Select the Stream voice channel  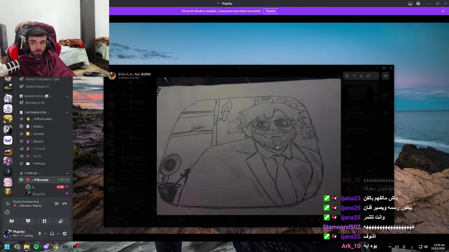pos(42,180)
